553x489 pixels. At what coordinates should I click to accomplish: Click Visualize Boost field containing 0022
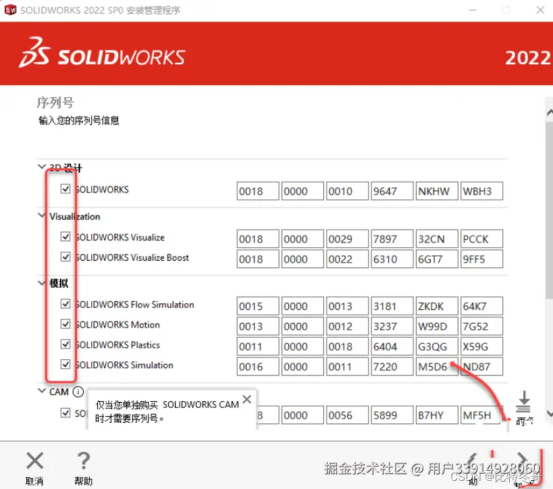347,259
